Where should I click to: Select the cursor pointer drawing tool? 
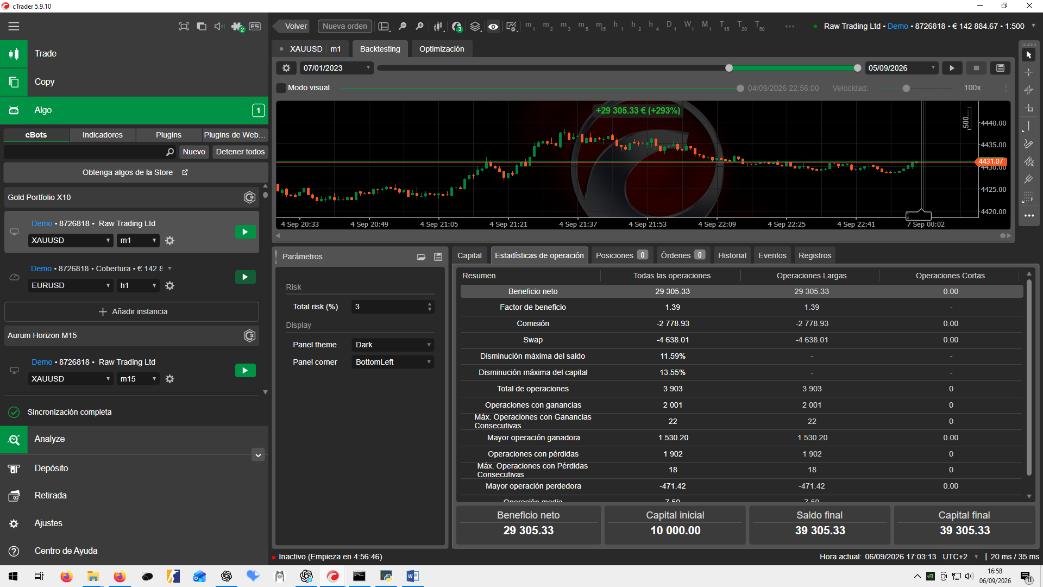pyautogui.click(x=1028, y=55)
